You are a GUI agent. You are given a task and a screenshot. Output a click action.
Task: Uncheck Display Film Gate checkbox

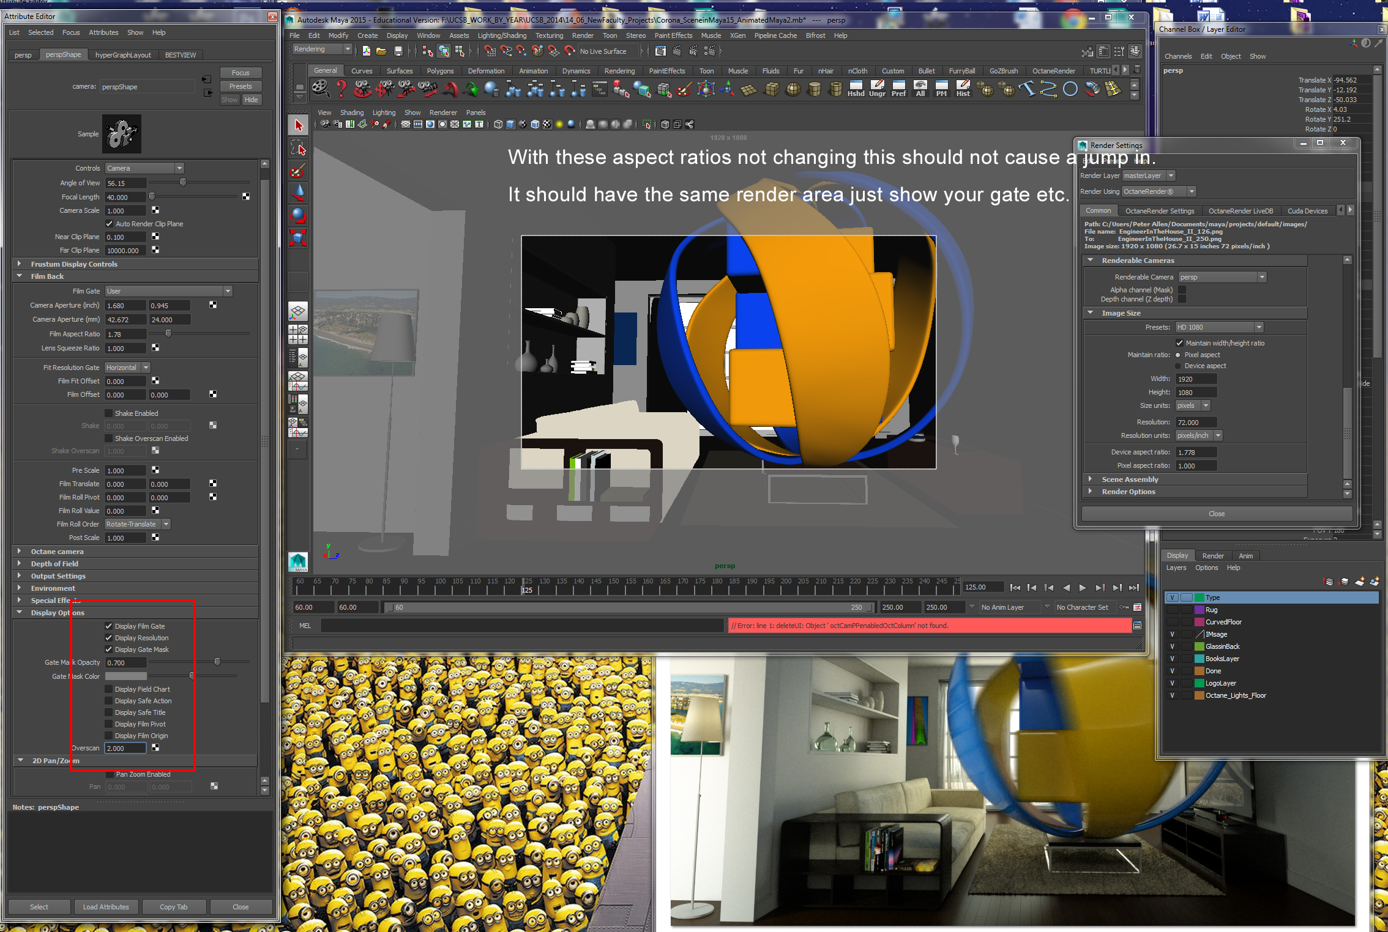click(x=109, y=626)
